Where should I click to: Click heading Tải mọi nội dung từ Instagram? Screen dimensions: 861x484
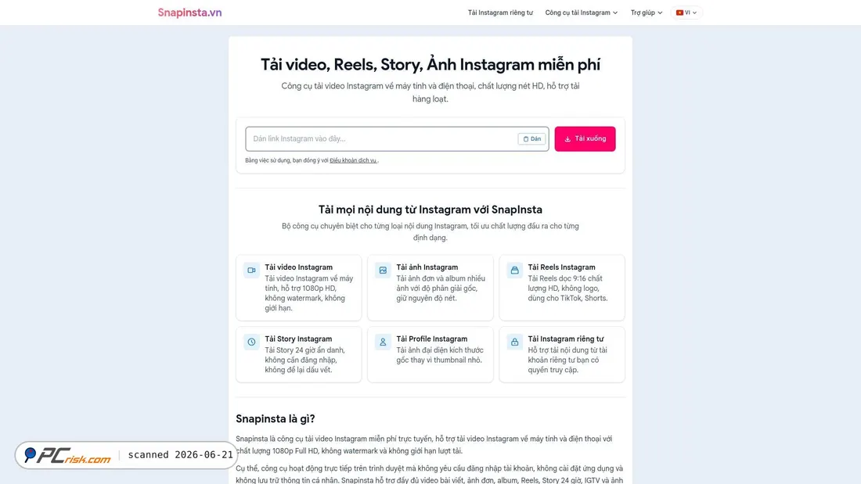coord(430,210)
